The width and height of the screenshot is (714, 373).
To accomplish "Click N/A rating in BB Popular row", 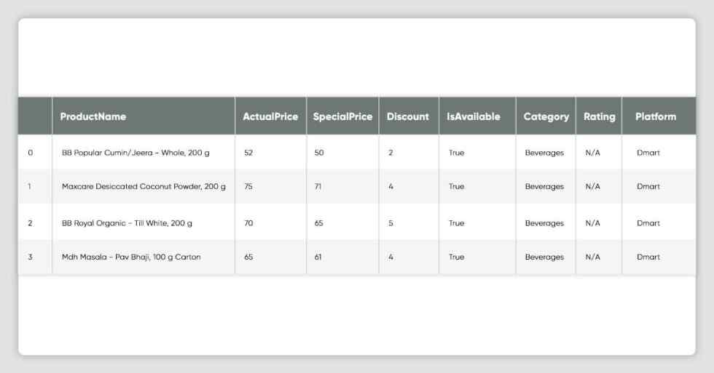I will 592,153.
